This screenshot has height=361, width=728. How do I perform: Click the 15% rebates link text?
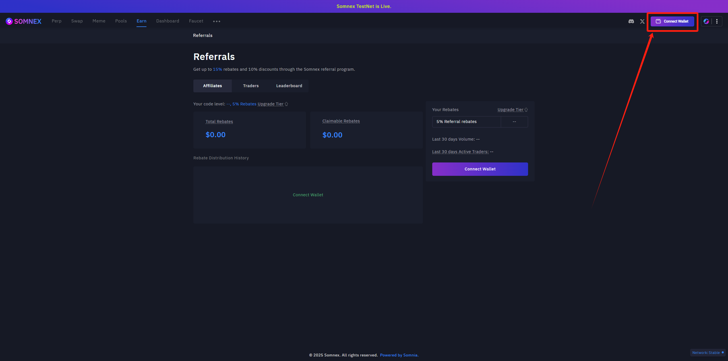click(x=218, y=69)
